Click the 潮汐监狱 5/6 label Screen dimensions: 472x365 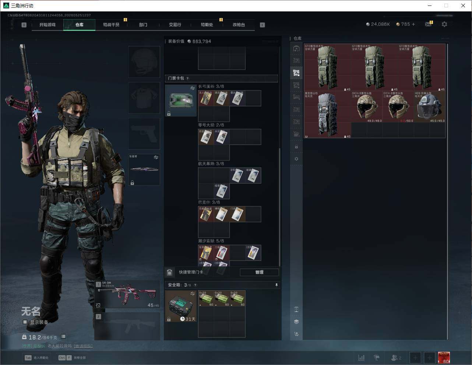pos(211,241)
